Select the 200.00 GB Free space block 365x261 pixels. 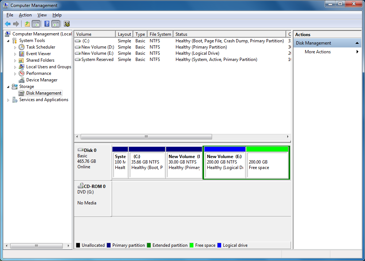coord(268,162)
